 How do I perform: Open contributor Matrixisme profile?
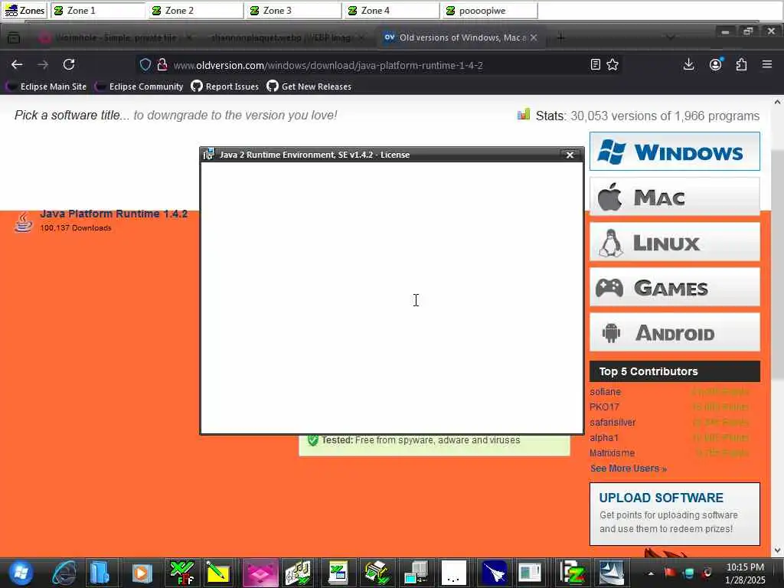click(612, 453)
